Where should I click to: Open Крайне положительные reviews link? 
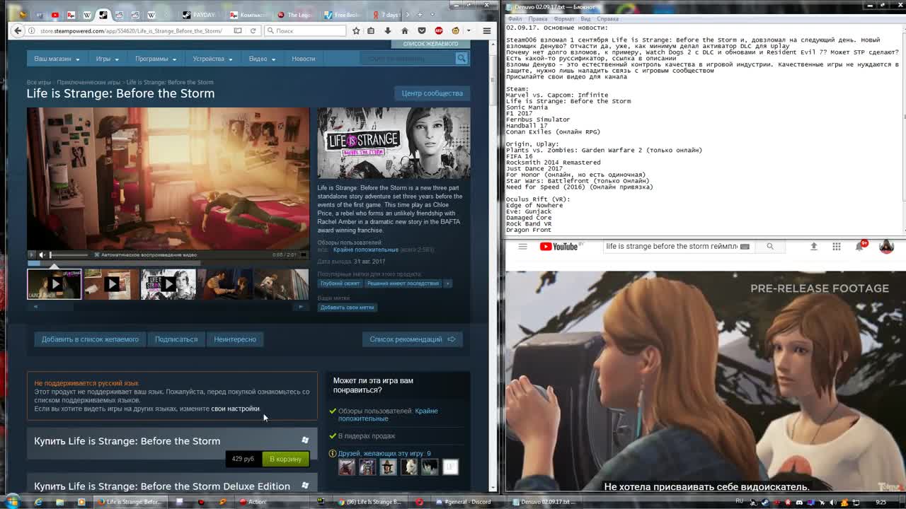tap(366, 250)
